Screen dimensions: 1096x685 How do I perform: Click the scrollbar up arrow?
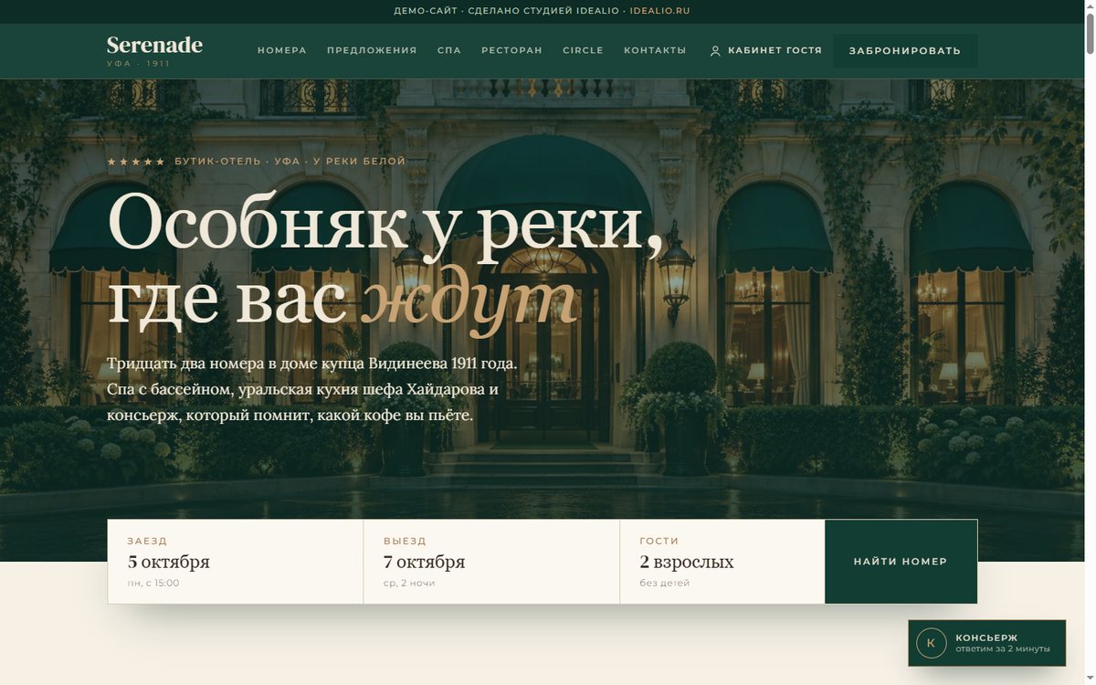(1090, 5)
